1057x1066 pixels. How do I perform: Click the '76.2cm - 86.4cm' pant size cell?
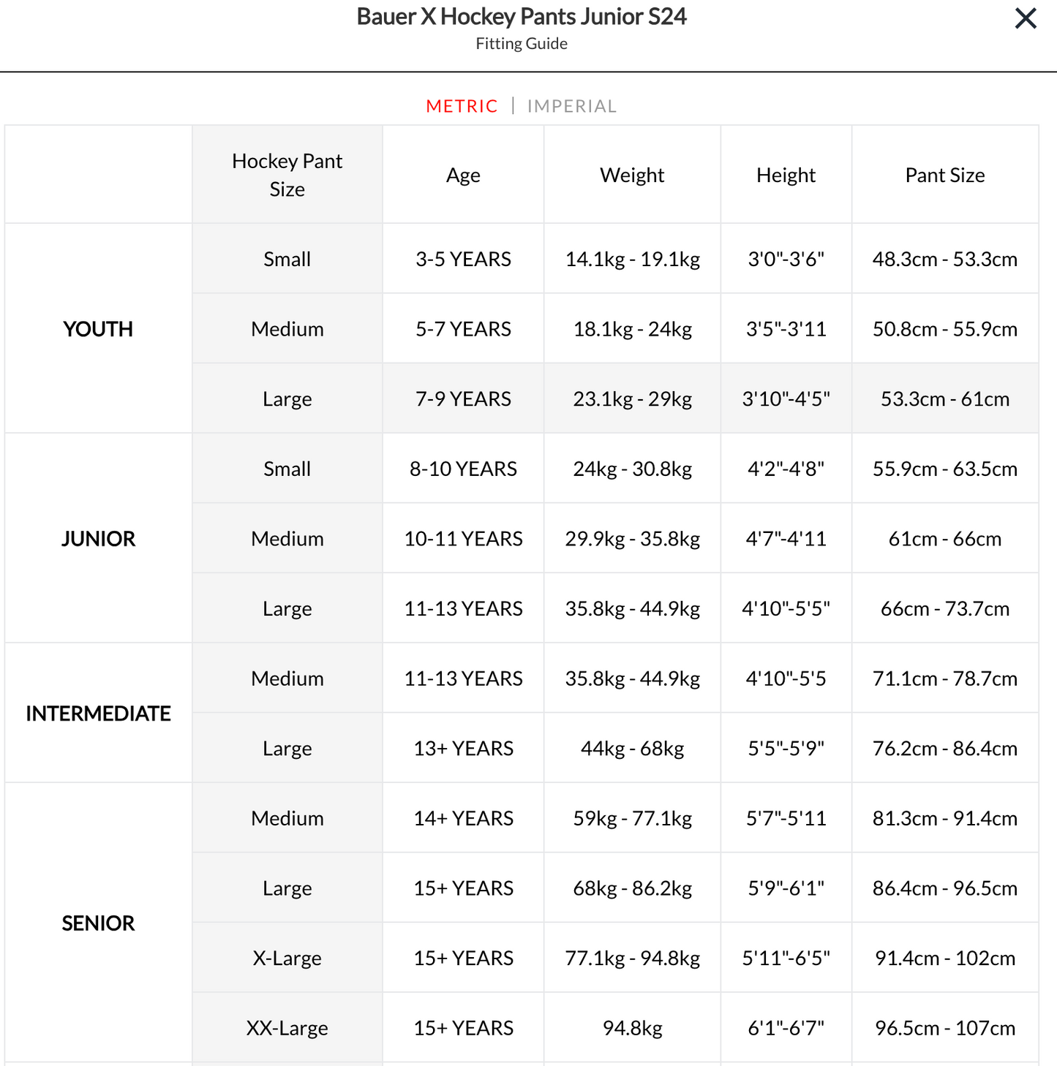[x=945, y=748]
